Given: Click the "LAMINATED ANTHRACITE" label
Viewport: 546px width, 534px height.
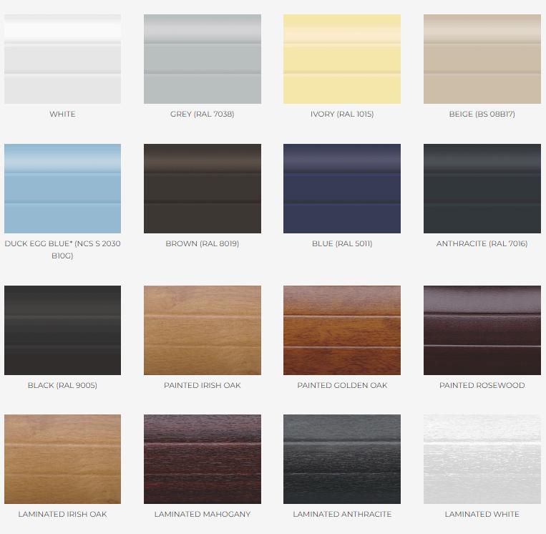Looking at the screenshot, I should point(342,514).
